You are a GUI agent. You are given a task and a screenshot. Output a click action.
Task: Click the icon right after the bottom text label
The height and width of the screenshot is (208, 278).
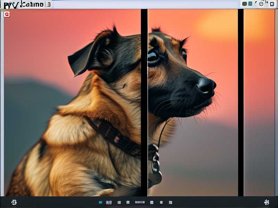click(x=152, y=202)
